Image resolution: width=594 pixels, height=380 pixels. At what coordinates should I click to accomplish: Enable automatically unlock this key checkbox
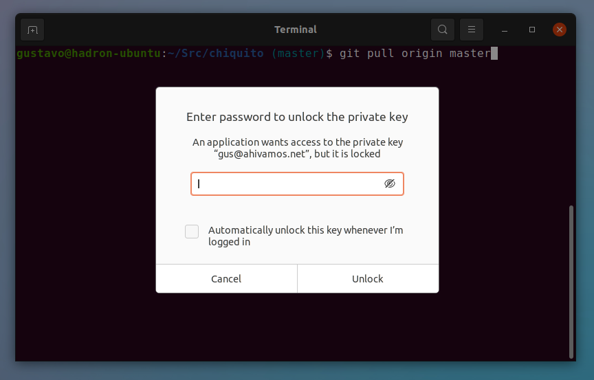coord(192,232)
